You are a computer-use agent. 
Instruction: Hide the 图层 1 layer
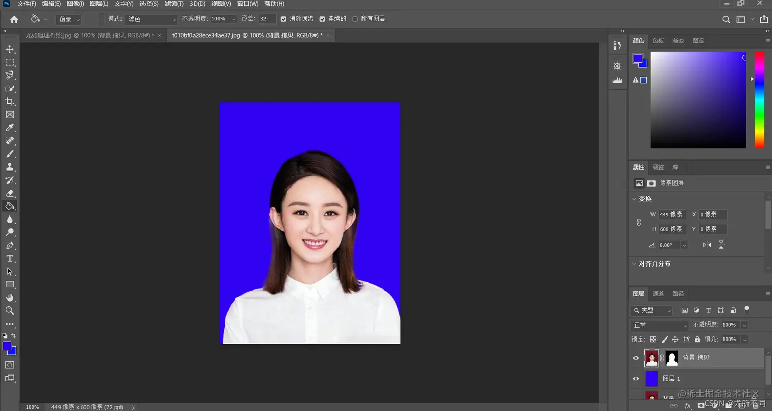pos(636,378)
